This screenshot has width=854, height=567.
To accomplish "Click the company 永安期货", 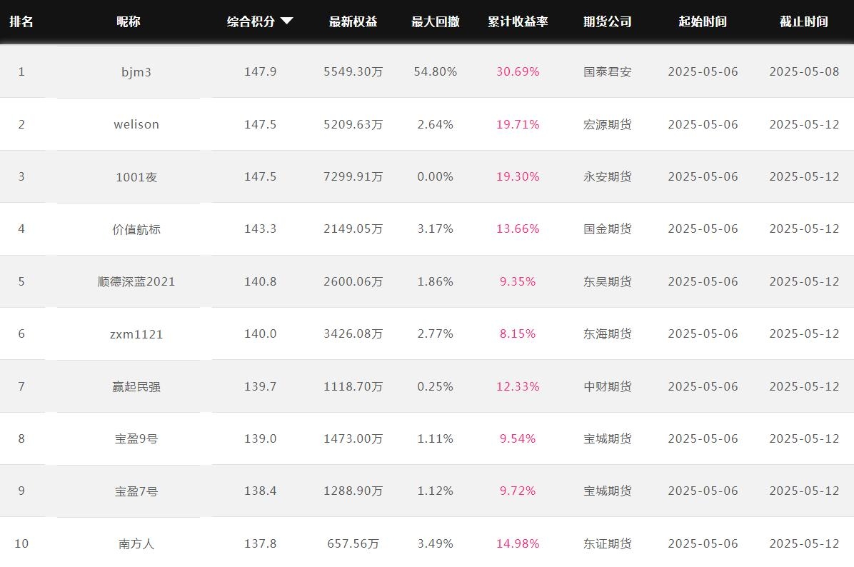I will (607, 176).
